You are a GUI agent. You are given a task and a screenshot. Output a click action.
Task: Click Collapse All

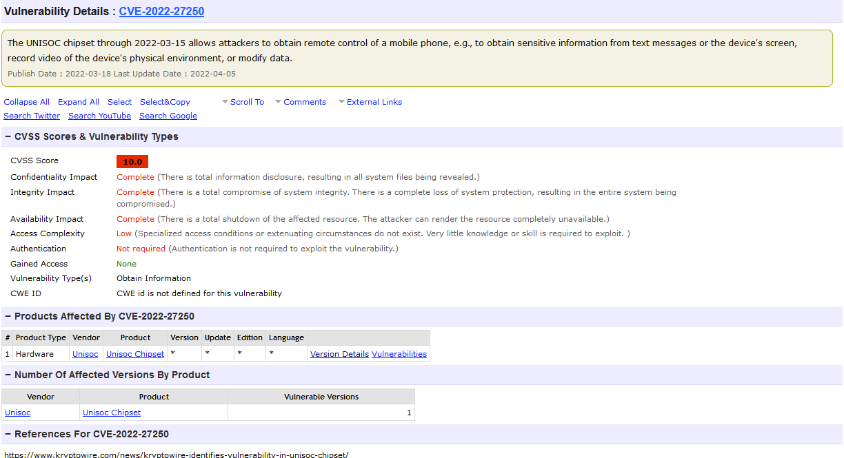tap(27, 102)
